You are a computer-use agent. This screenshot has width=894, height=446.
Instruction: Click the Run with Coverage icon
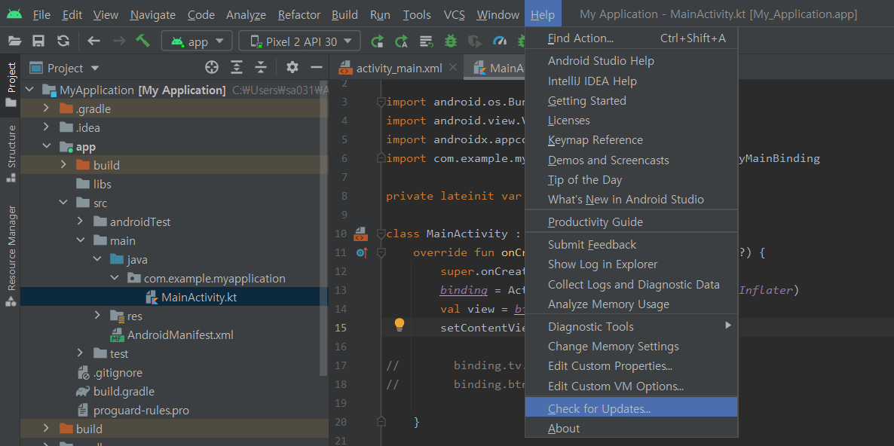point(474,41)
